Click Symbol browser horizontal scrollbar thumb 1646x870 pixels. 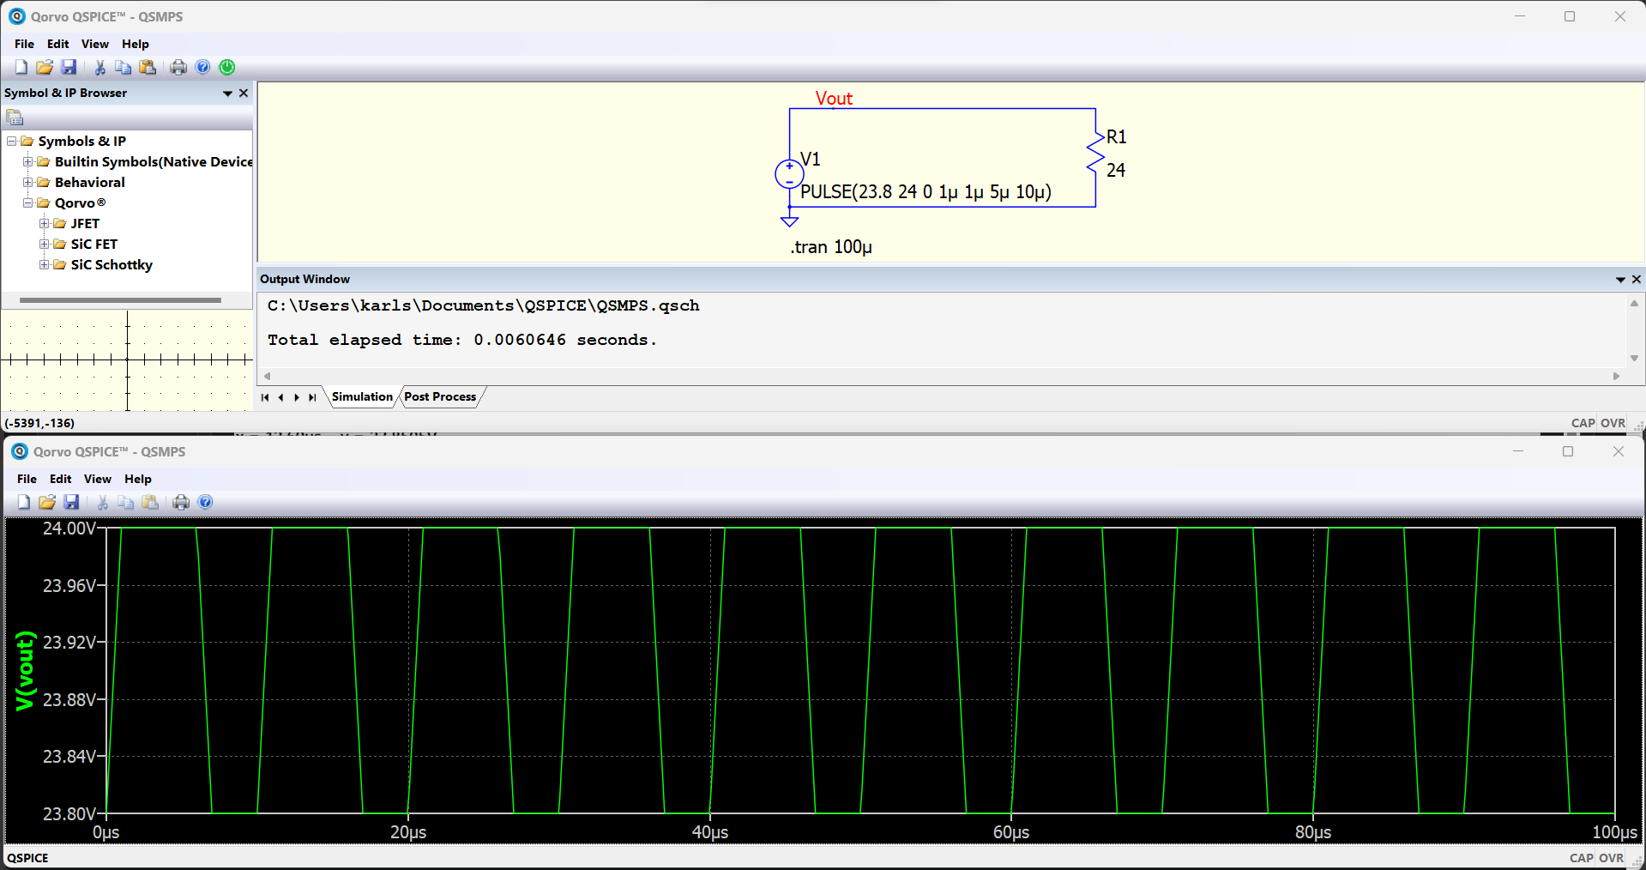point(120,300)
